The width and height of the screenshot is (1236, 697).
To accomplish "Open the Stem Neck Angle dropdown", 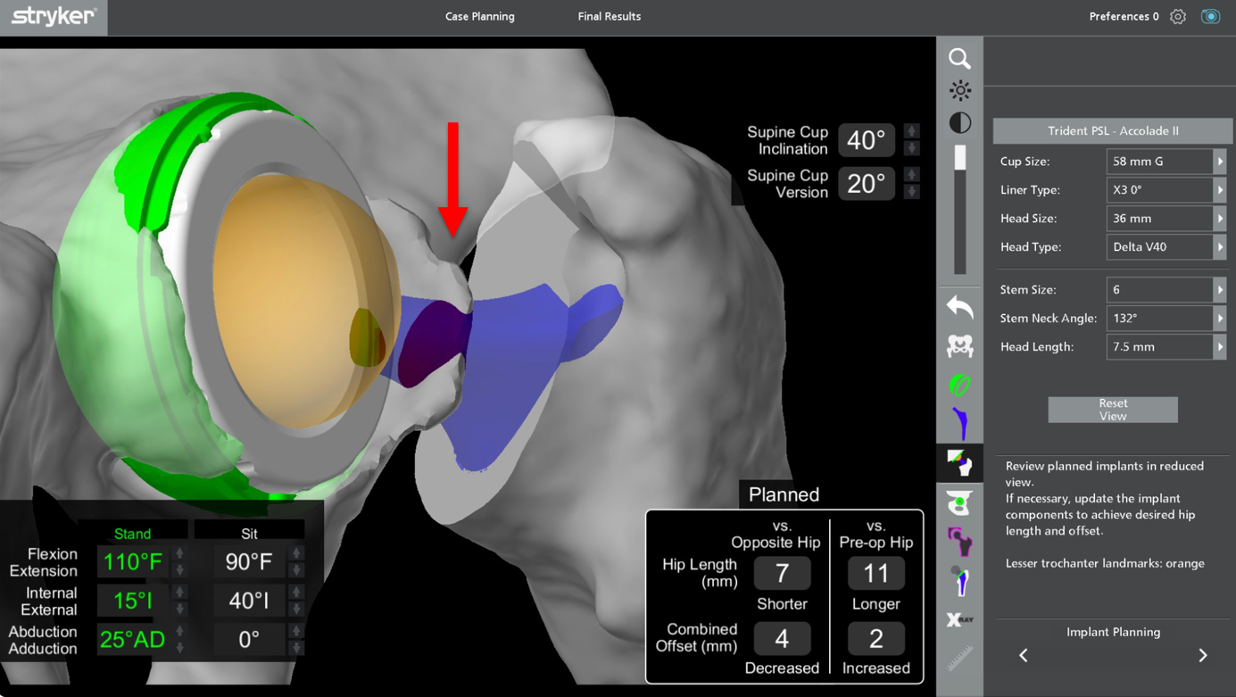I will [1219, 319].
